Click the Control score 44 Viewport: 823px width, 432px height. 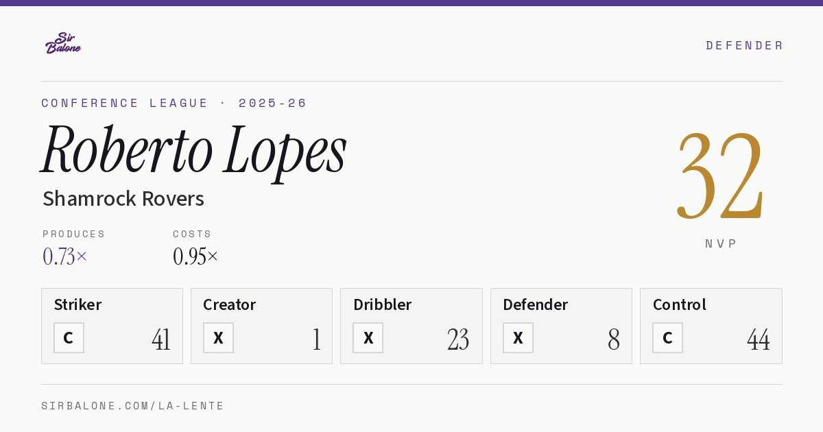tap(759, 339)
